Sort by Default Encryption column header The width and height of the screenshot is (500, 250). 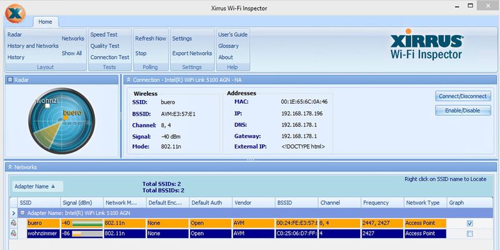(167, 202)
